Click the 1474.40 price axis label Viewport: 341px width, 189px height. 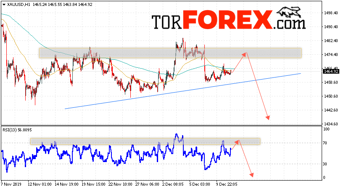[x=331, y=54]
